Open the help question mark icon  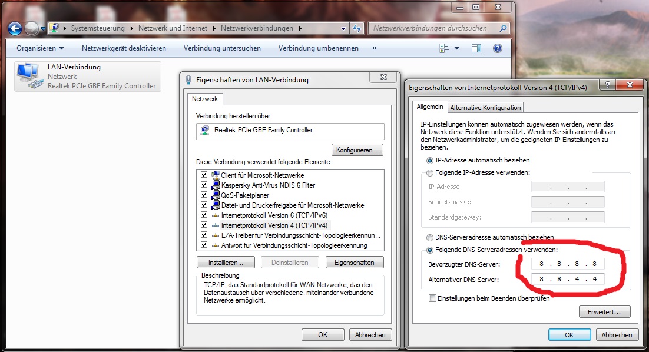[498, 48]
